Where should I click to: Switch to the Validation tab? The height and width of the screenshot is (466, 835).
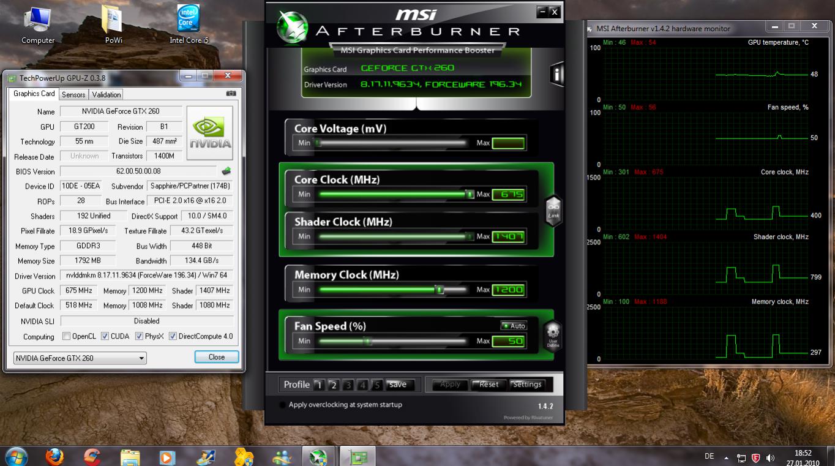coord(107,94)
